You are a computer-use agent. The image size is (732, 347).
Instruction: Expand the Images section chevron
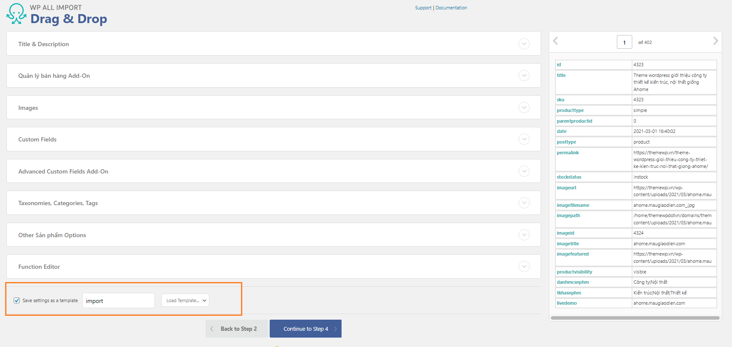pyautogui.click(x=524, y=107)
